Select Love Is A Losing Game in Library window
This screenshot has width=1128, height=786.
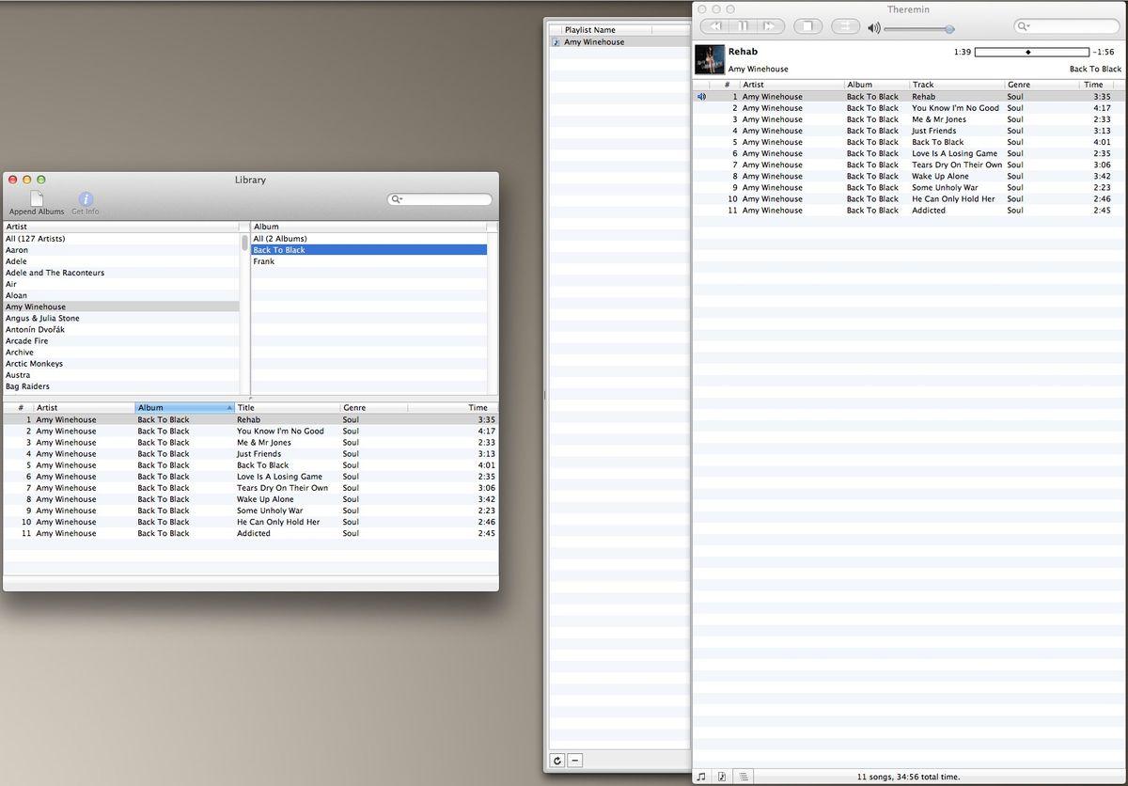[x=250, y=477]
